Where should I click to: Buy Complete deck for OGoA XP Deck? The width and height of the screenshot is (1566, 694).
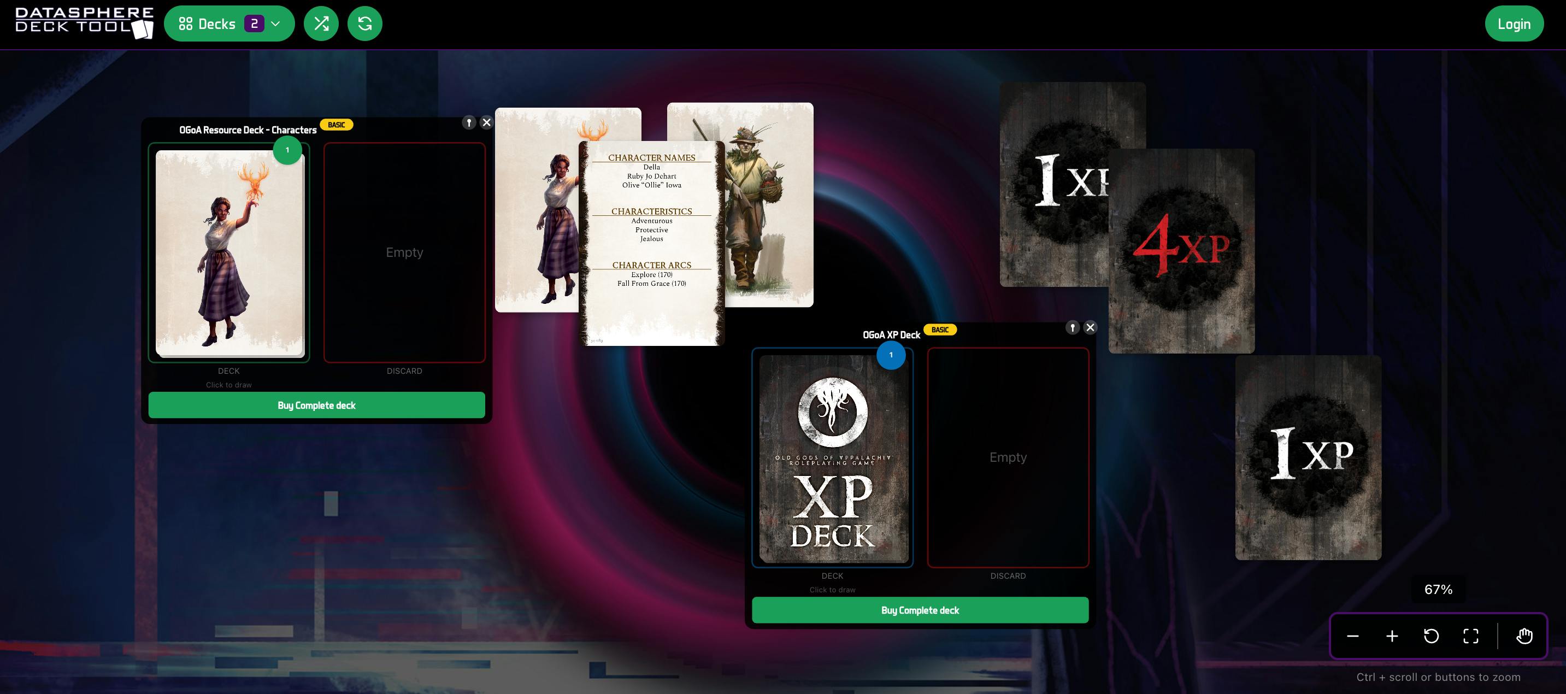click(x=920, y=610)
